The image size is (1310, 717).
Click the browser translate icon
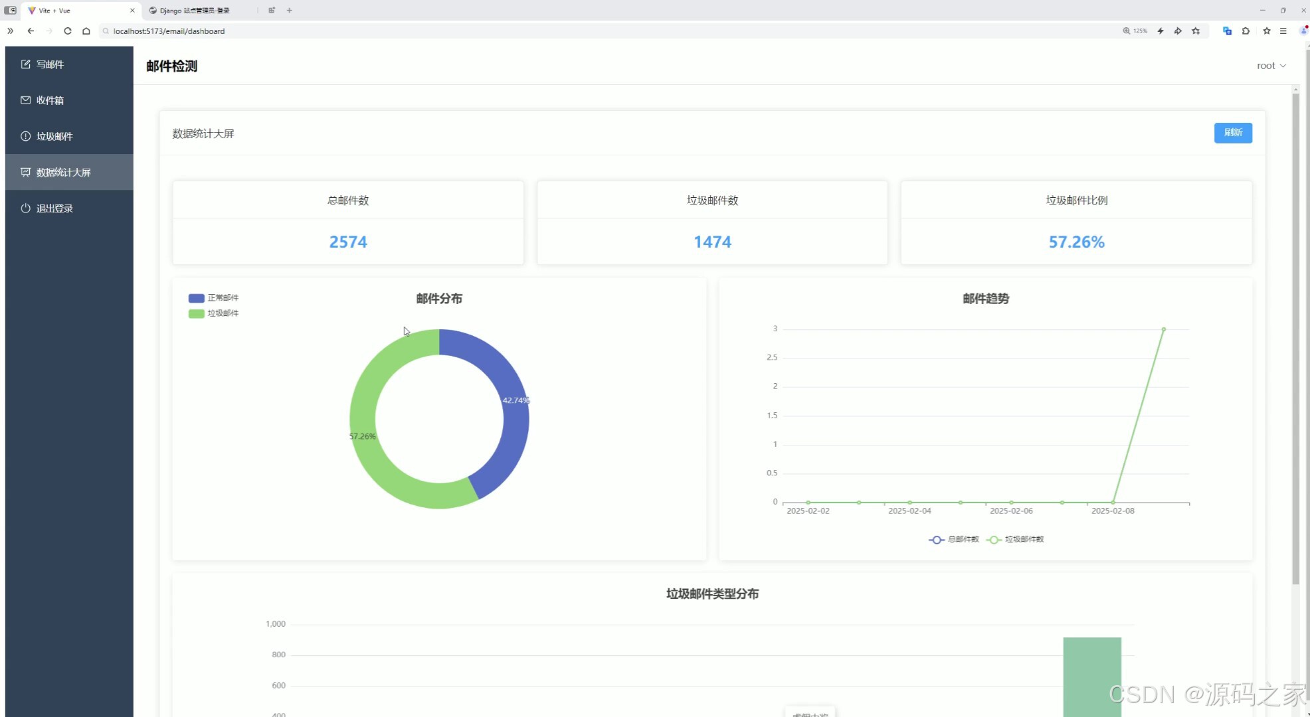pos(1227,31)
